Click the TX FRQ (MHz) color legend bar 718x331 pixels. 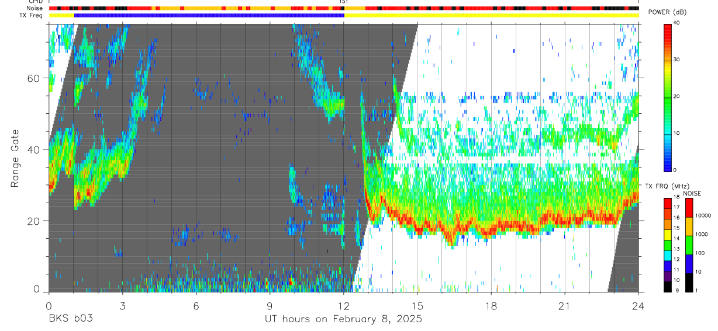point(667,245)
